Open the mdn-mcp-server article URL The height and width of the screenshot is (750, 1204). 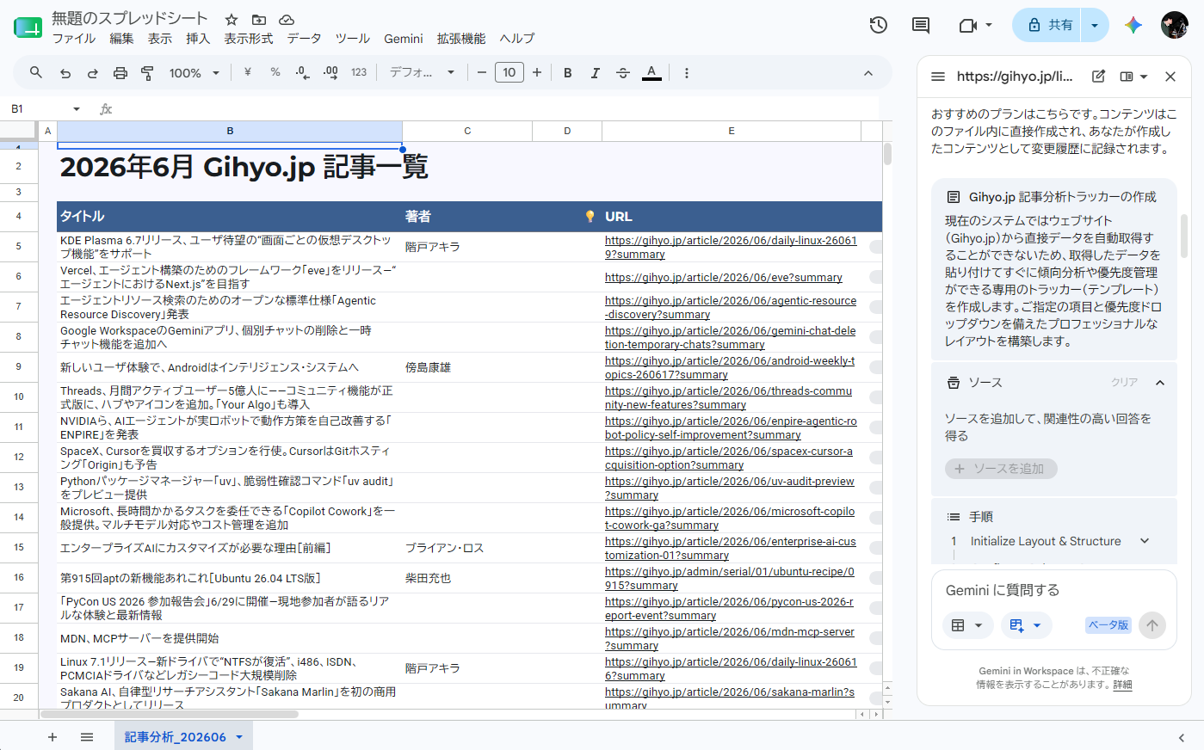click(x=730, y=638)
